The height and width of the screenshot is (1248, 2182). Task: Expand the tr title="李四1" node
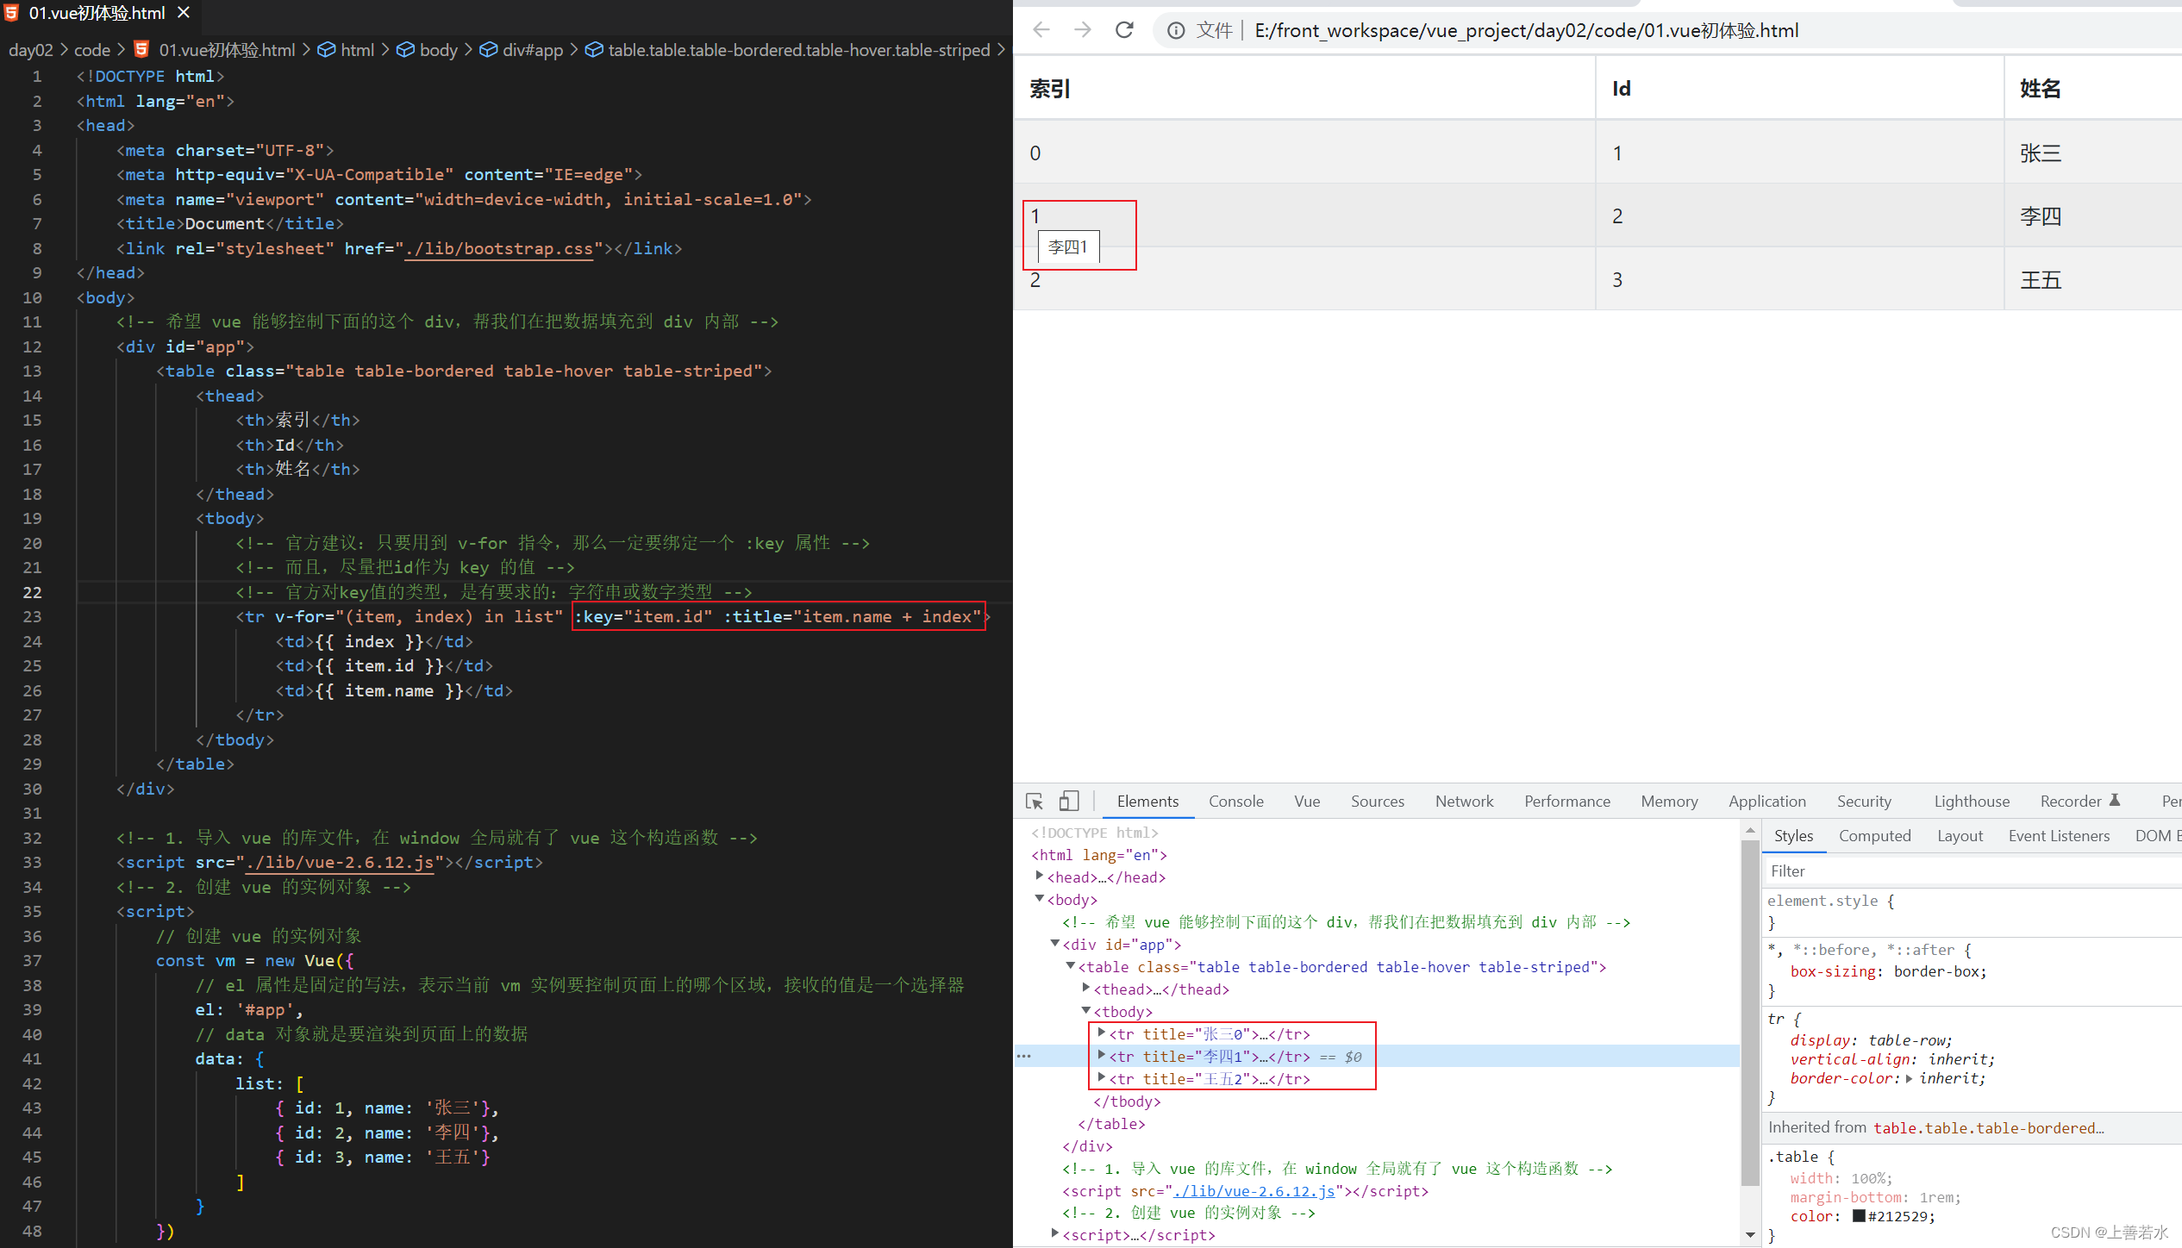[1101, 1055]
